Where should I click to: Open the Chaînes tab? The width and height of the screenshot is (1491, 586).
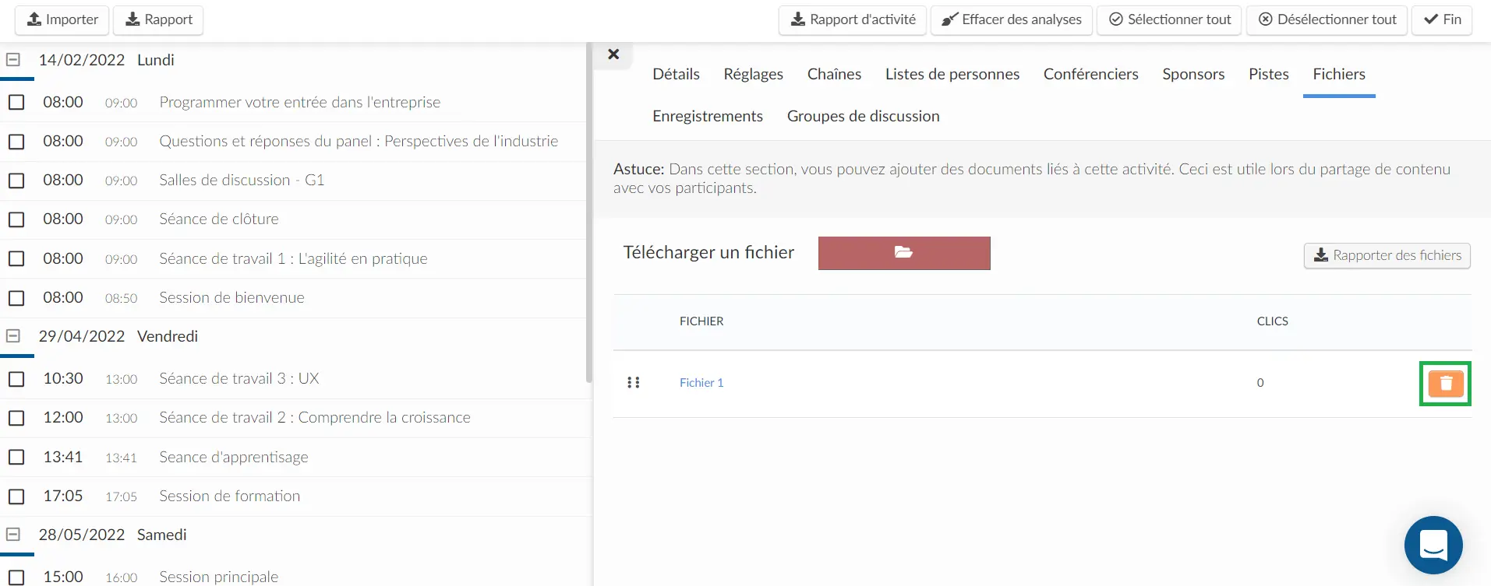pos(834,74)
